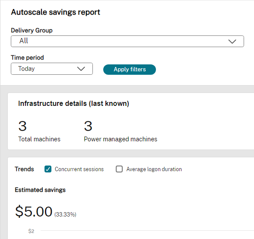Screen dimensions: 254x239
Task: Click the Today value in Time period
Action: (26, 69)
